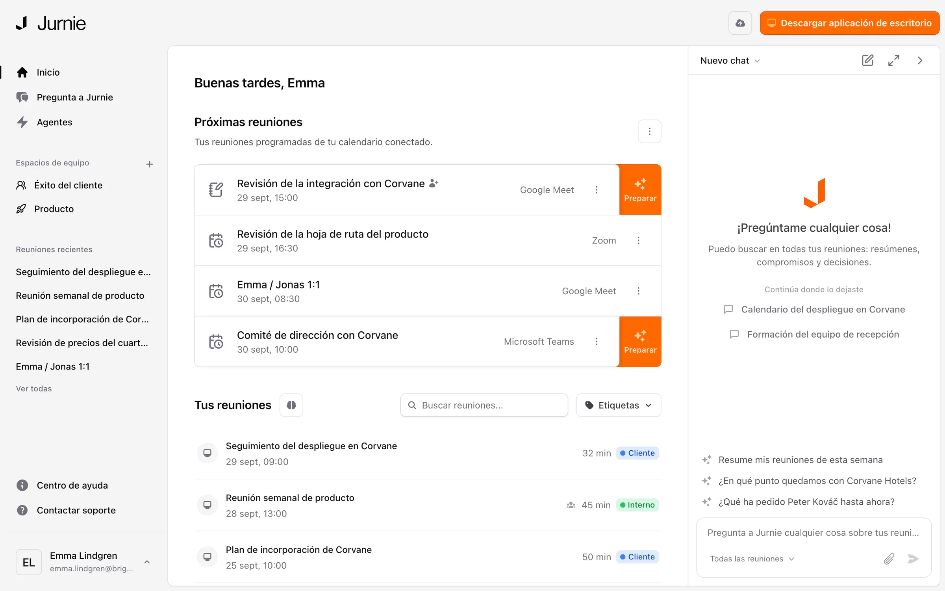The height and width of the screenshot is (591, 945).
Task: Open options for hoja de ruta meeting
Action: [638, 240]
